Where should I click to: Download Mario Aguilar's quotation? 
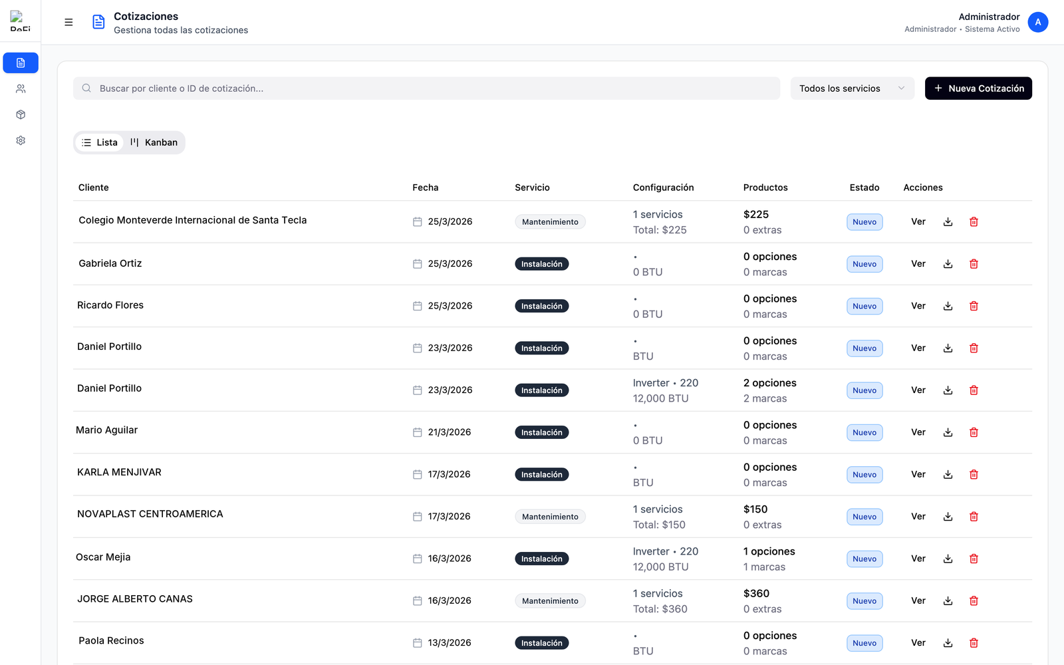coord(948,432)
